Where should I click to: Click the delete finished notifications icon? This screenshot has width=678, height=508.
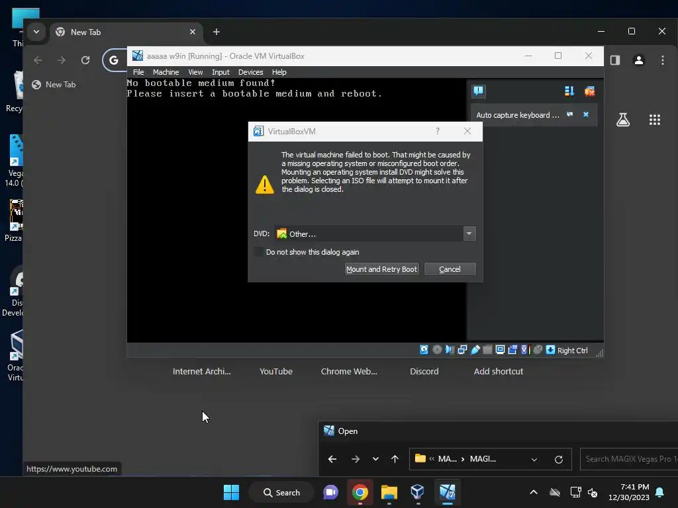point(589,91)
